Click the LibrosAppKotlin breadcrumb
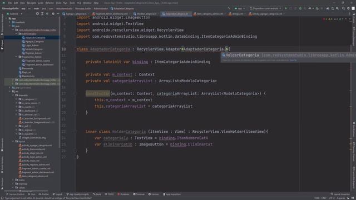Screen dimensions: 356x200 coord(10,8)
